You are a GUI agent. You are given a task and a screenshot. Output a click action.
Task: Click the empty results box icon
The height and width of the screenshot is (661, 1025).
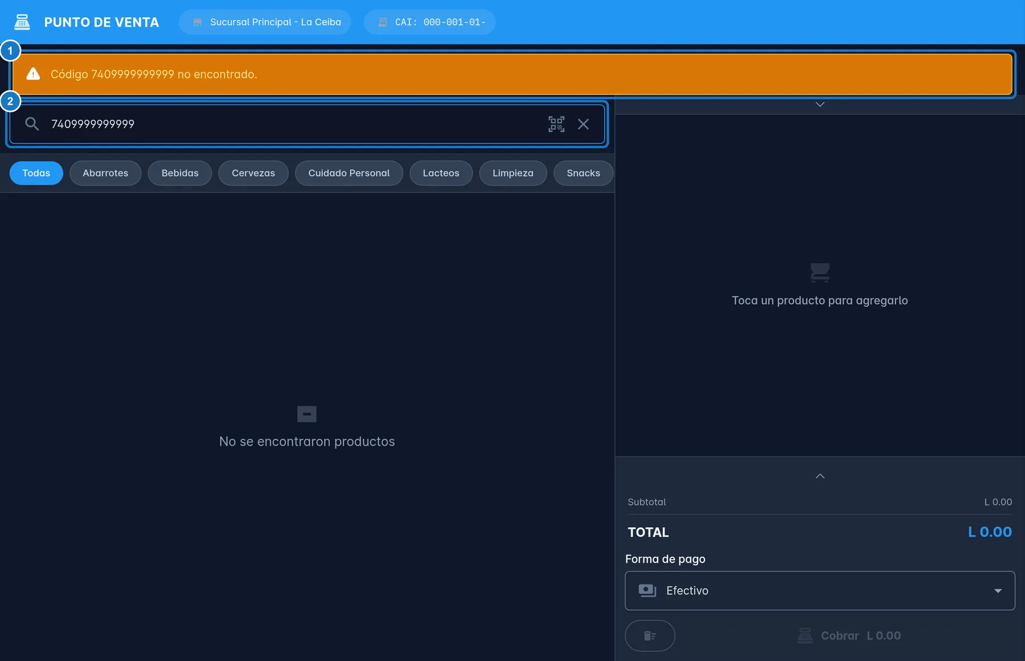coord(307,414)
